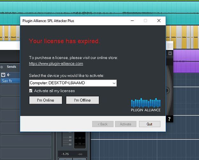Click the I'm Offline button
Screen dimensions: 199x160
(82, 100)
